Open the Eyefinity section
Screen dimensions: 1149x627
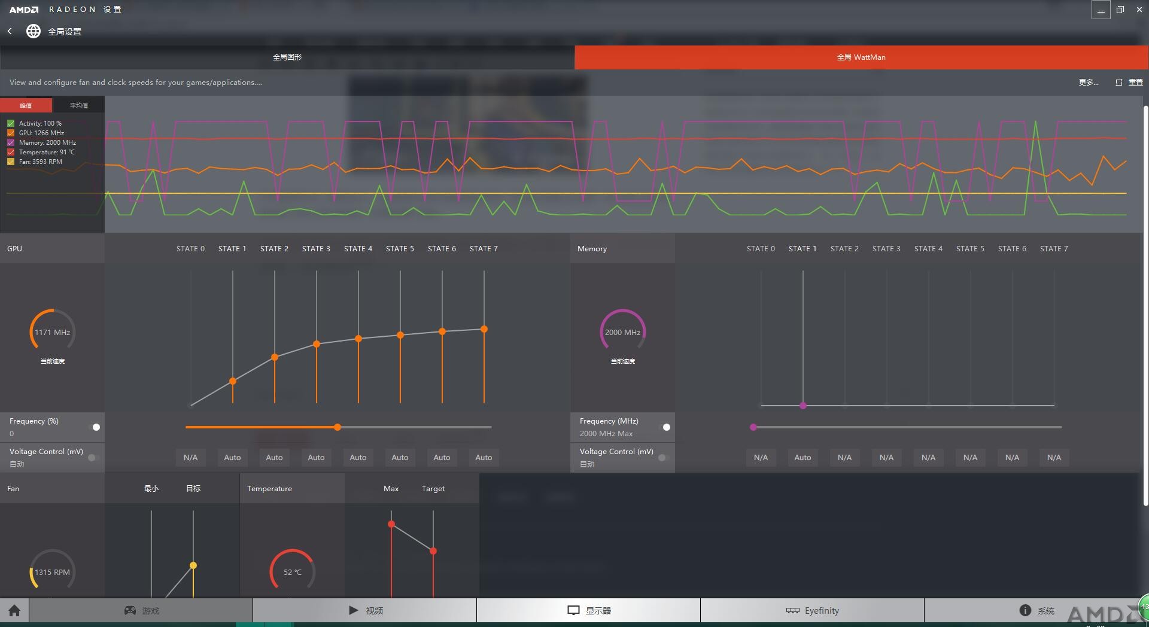tap(812, 610)
